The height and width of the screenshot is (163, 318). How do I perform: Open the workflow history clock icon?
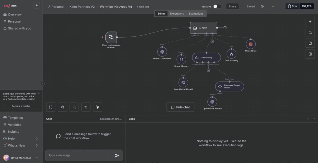pyautogui.click(x=262, y=7)
